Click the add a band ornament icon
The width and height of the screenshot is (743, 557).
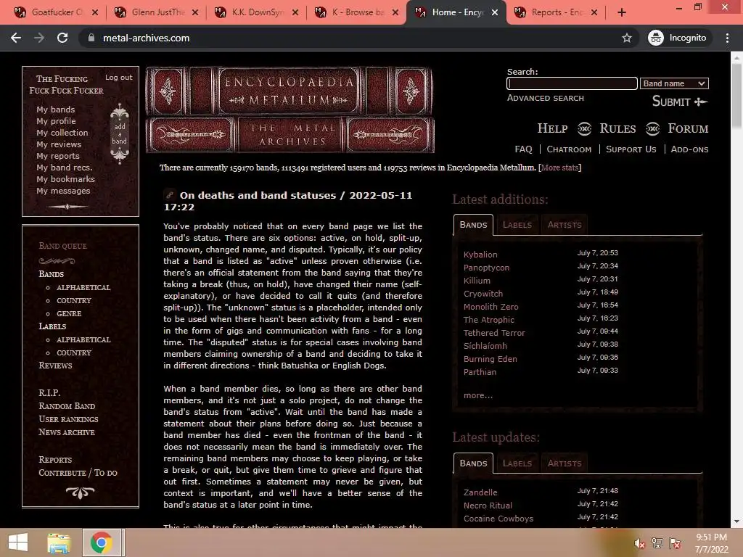pos(120,133)
